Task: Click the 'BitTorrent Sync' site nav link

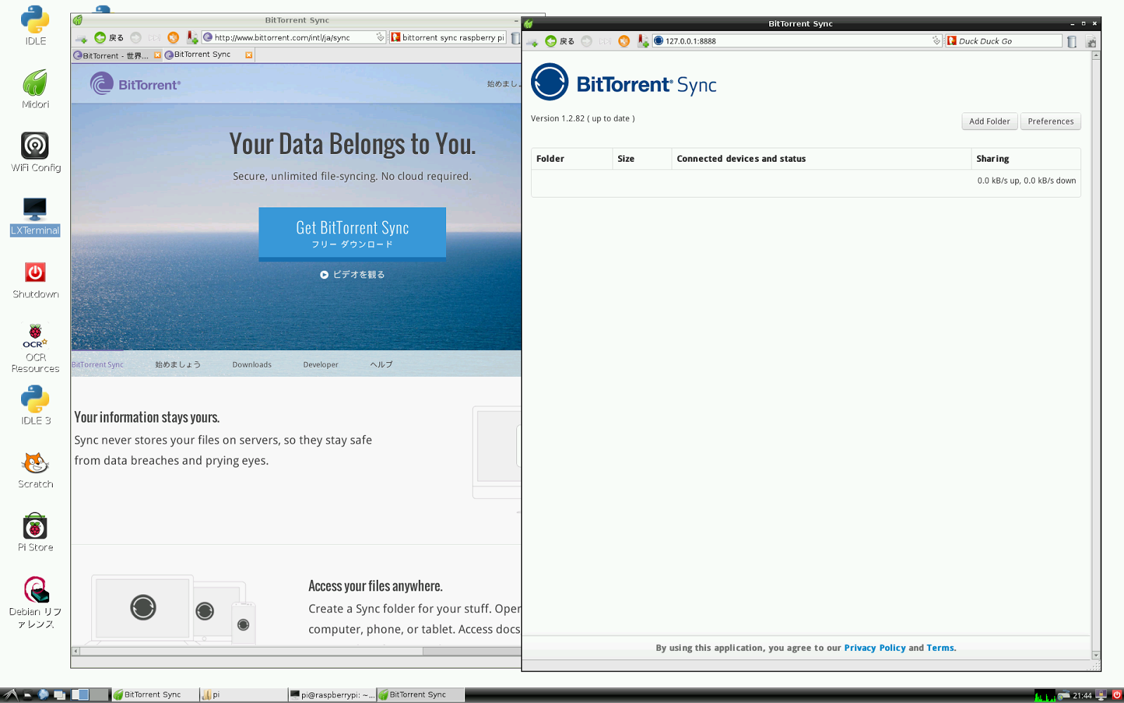Action: click(98, 364)
